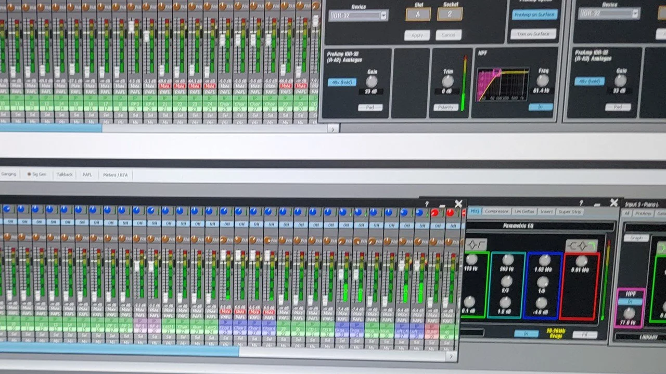Image resolution: width=666 pixels, height=374 pixels.
Task: Switch to the Ganging tab
Action: 9,175
